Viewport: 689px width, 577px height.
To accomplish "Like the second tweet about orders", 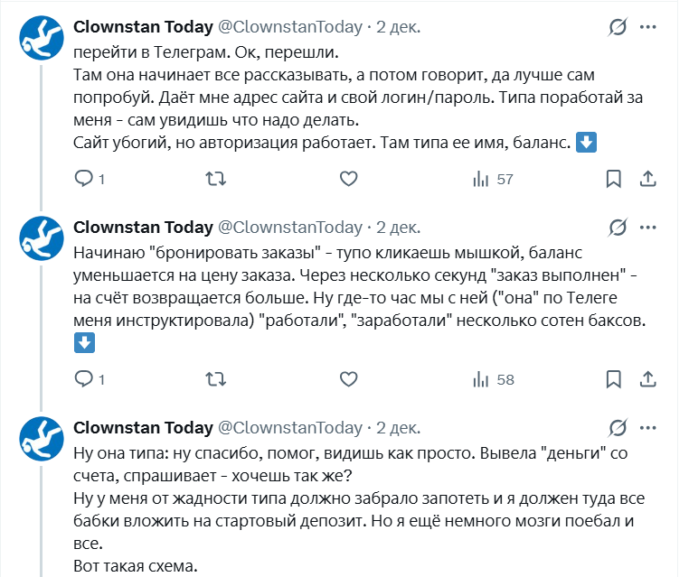I will coord(349,379).
